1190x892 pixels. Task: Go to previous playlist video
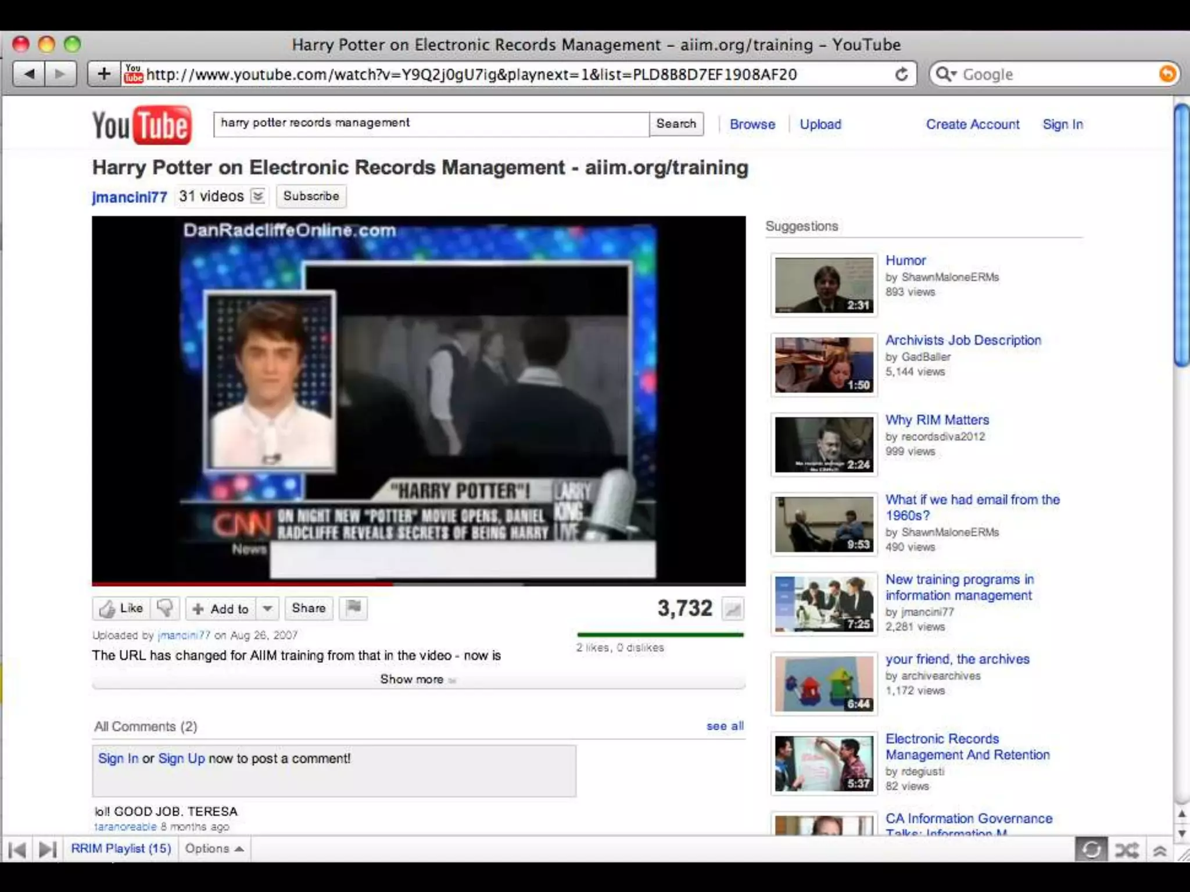pos(17,850)
